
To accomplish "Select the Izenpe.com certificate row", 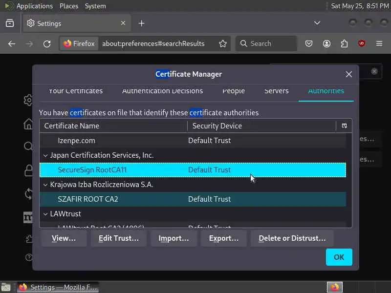I will (x=193, y=141).
